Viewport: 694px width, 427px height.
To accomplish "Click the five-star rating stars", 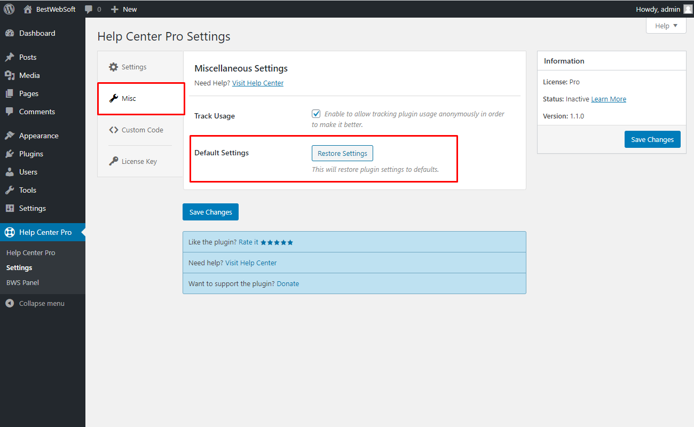I will coord(277,242).
